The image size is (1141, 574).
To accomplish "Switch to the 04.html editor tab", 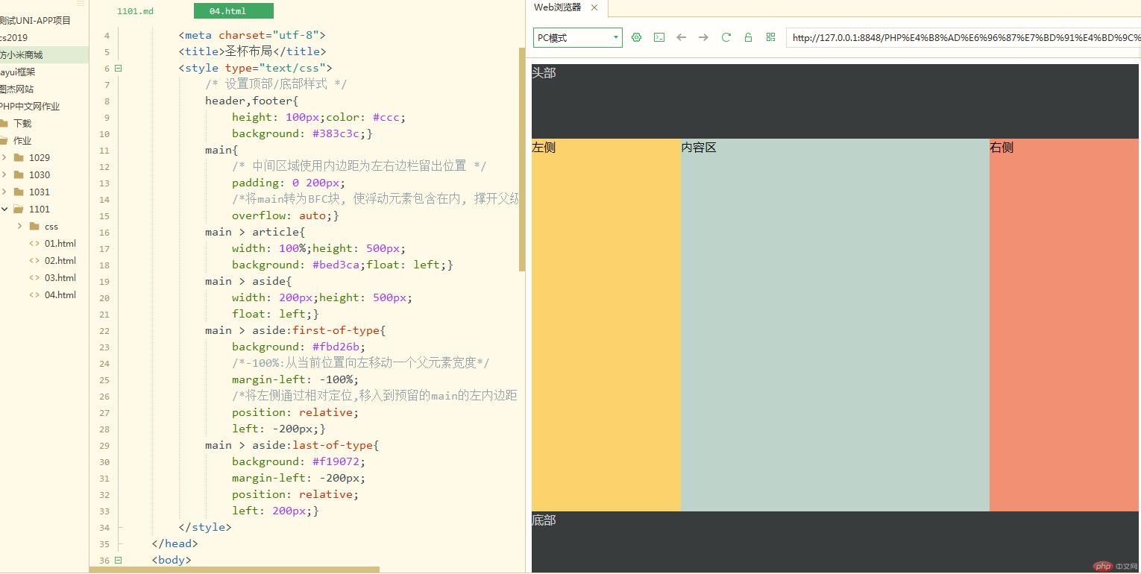I will click(233, 11).
